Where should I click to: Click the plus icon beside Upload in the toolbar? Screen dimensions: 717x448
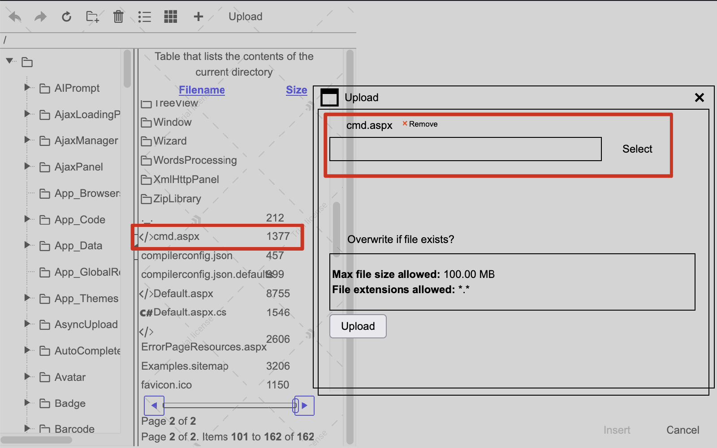click(198, 17)
